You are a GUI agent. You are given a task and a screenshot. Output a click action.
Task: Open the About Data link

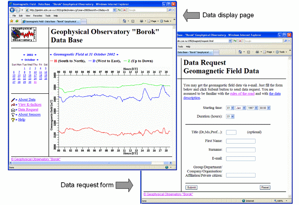point(27,100)
